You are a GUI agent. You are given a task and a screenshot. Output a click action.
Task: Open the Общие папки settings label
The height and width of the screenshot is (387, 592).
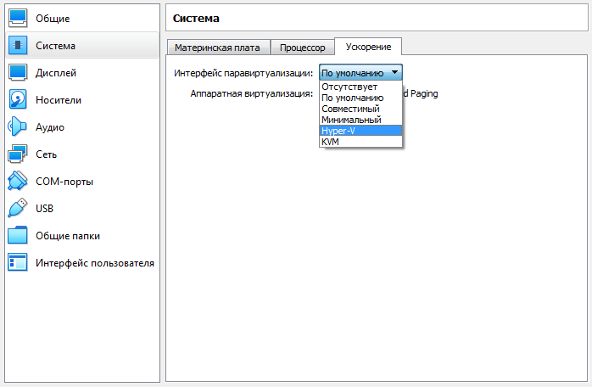tap(68, 236)
